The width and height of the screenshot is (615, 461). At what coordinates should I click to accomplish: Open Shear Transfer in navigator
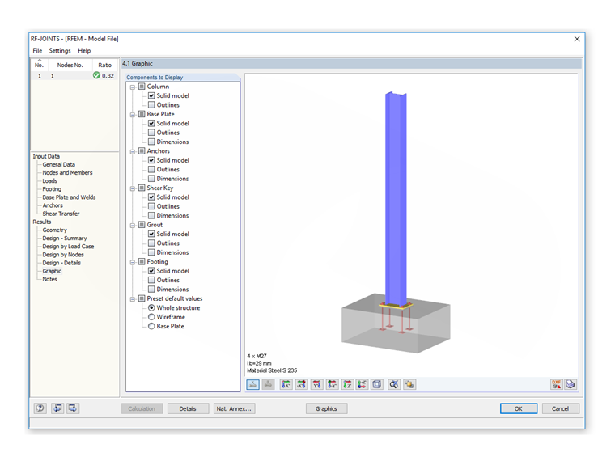point(61,214)
